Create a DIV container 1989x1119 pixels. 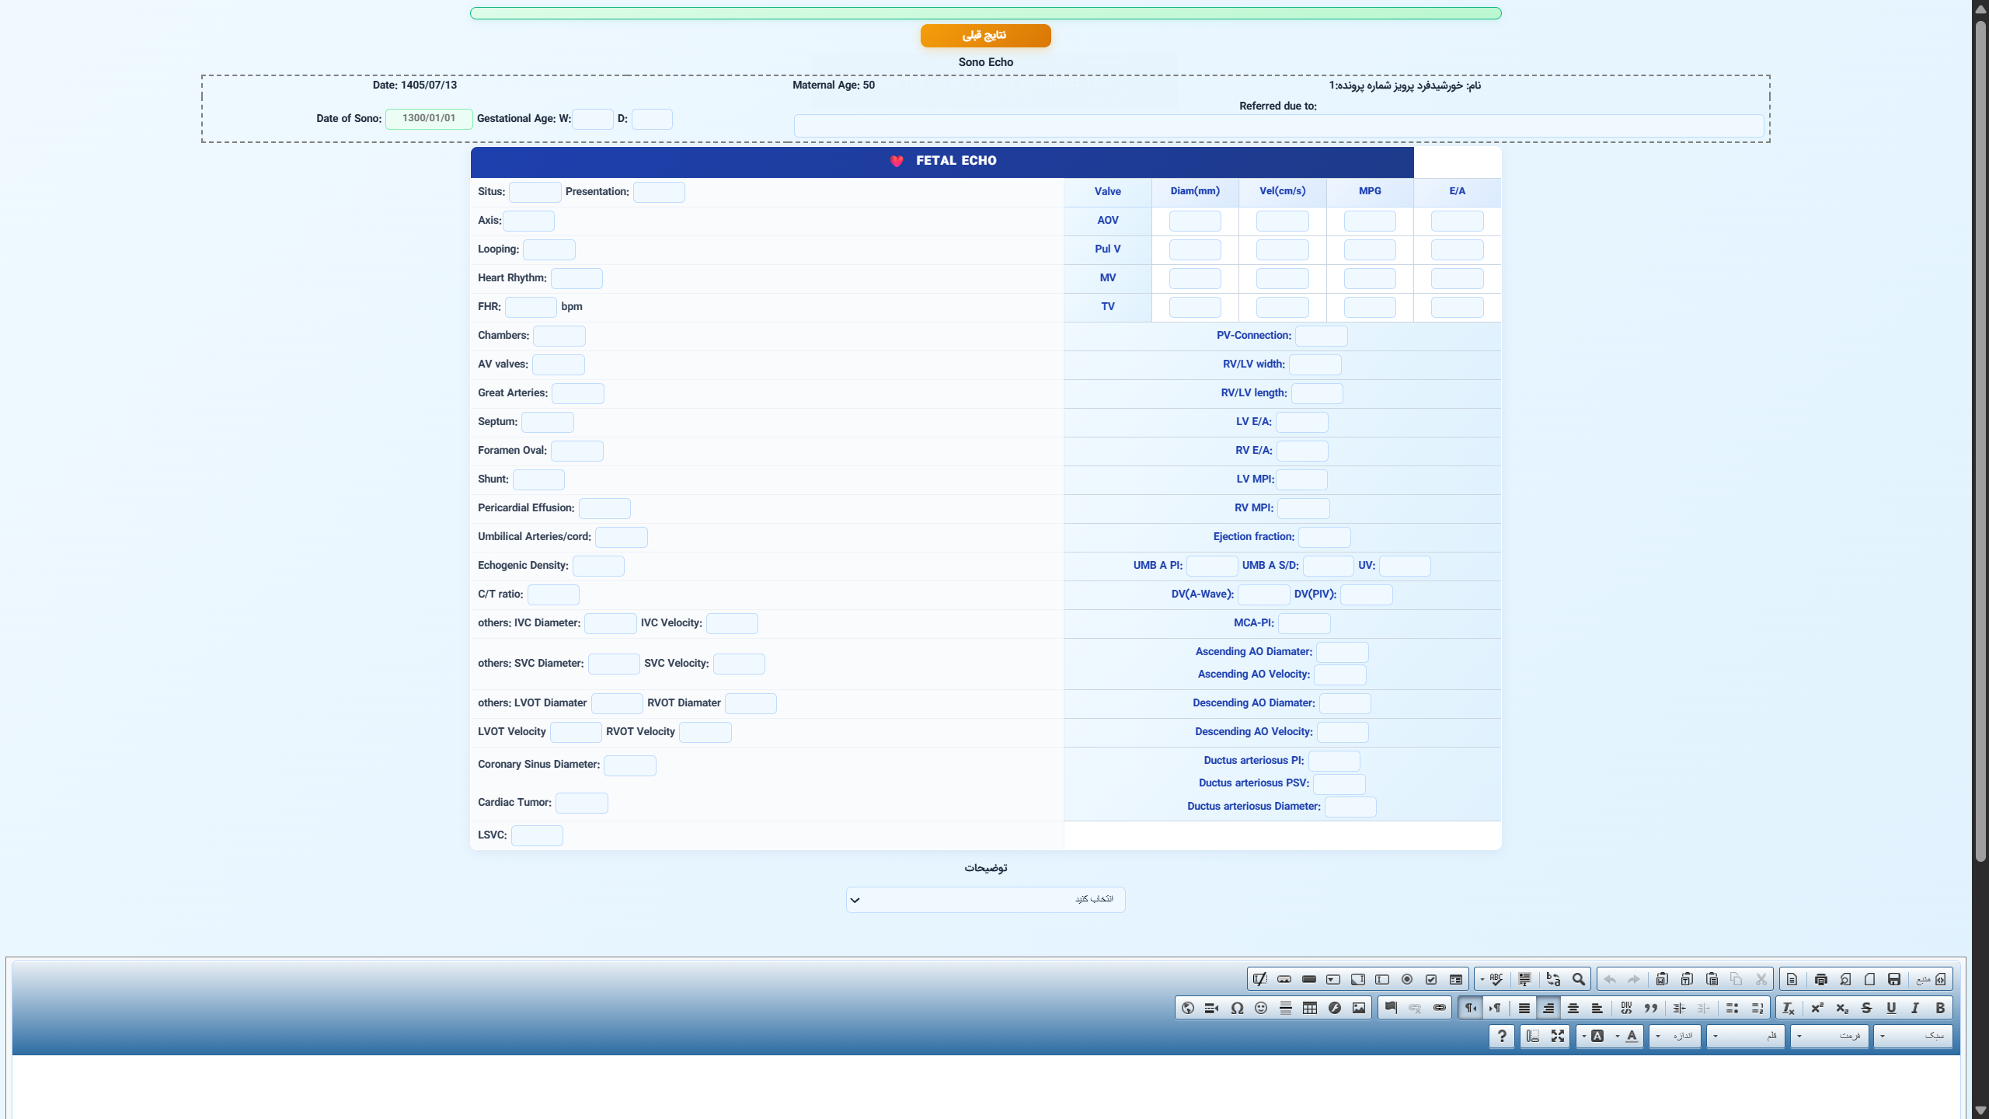coord(1626,1008)
